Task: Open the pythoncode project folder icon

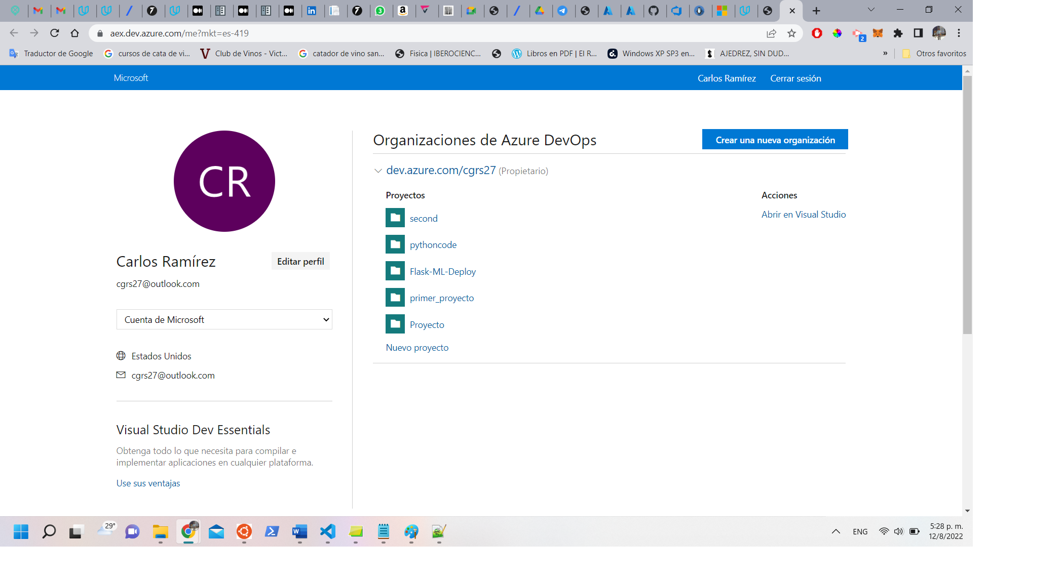Action: click(395, 244)
